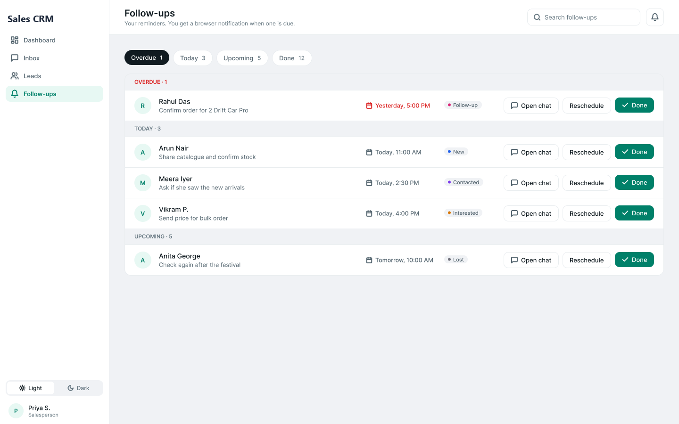Select the Upcoming filter tab

pos(242,58)
